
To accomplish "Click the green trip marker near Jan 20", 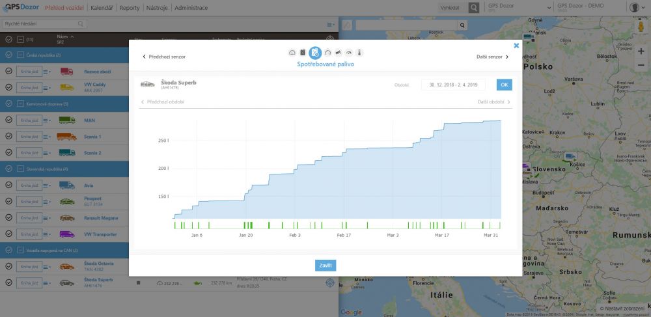I will point(245,225).
